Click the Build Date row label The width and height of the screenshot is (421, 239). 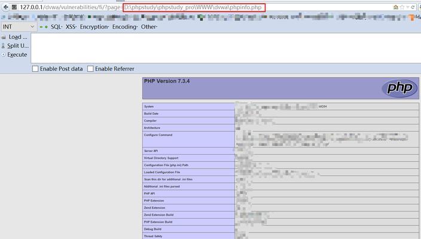point(151,114)
